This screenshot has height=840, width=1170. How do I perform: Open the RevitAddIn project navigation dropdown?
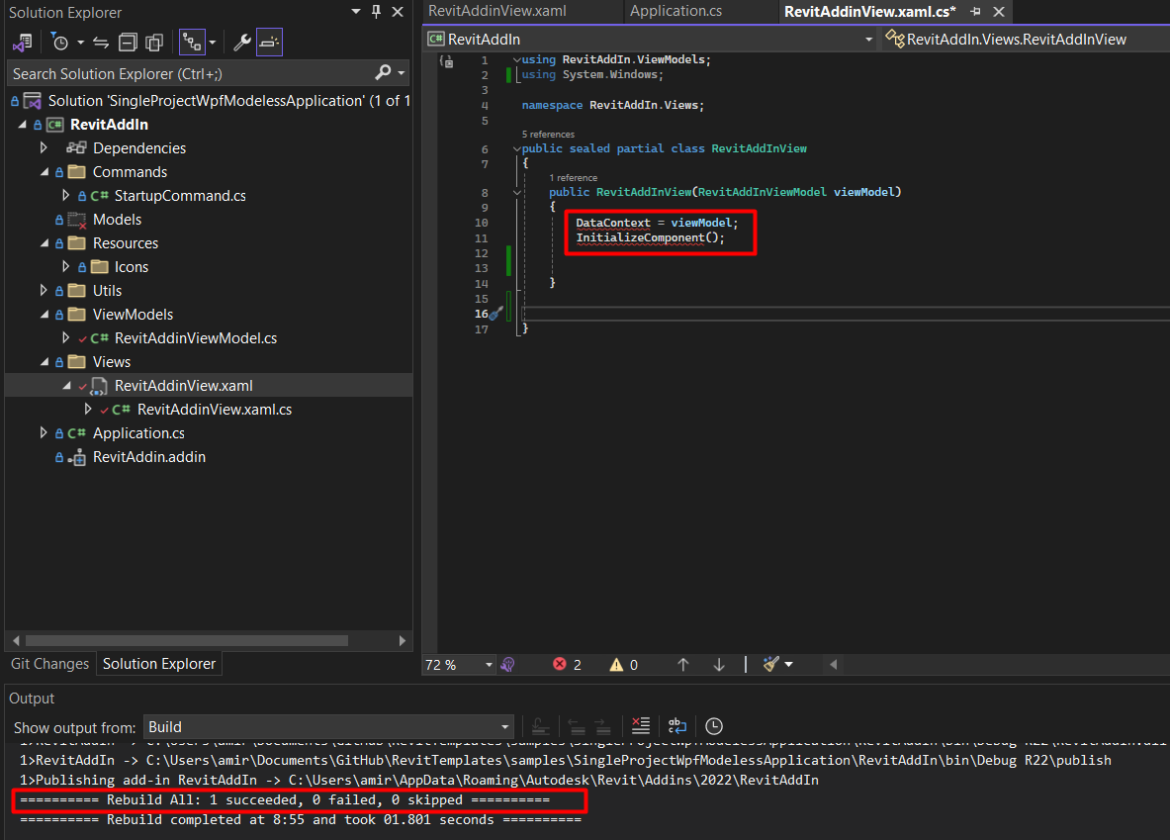[868, 39]
